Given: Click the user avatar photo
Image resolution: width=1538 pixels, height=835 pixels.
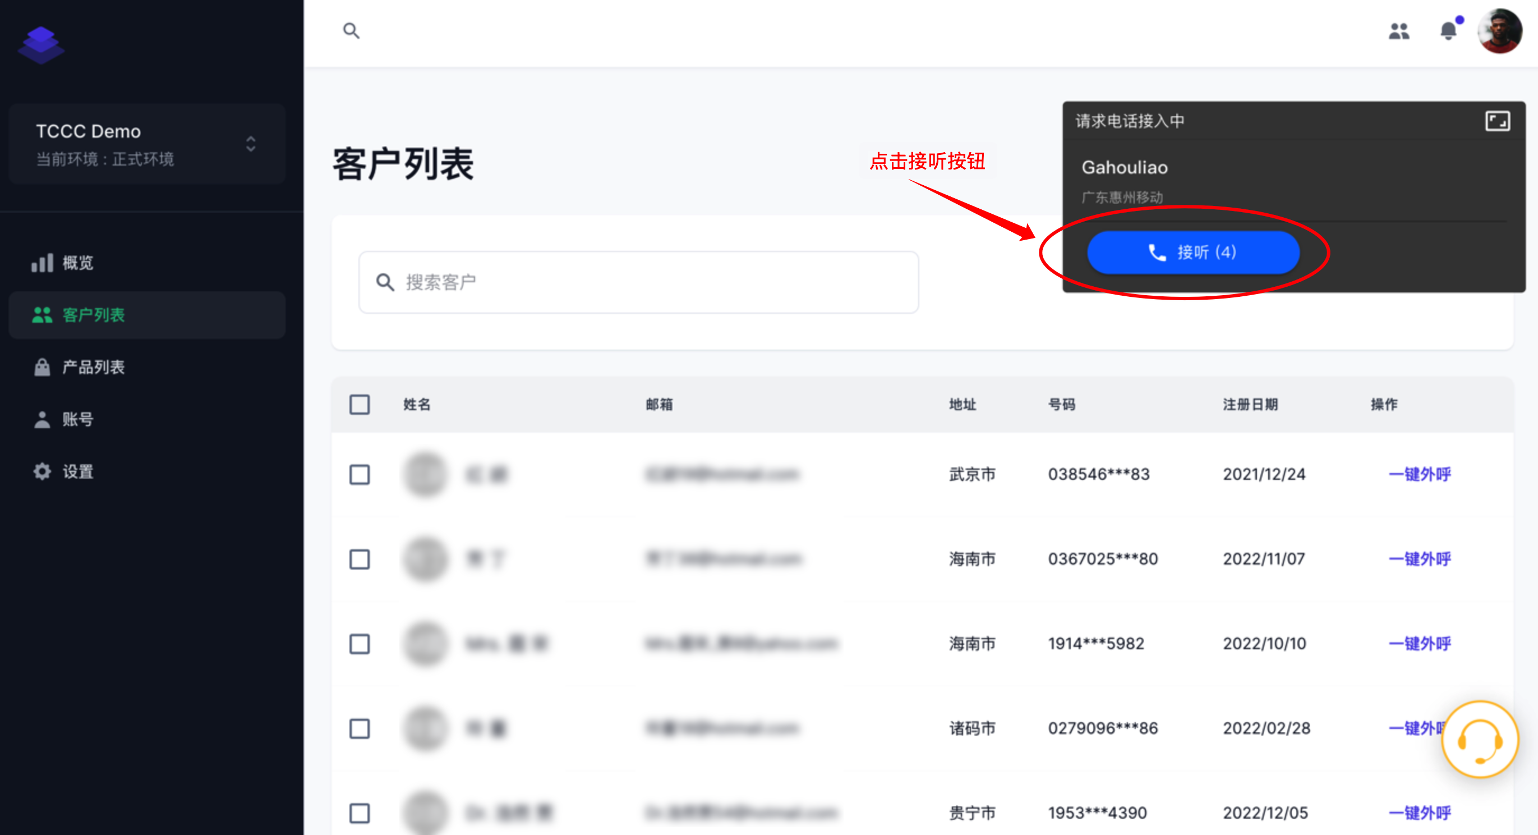Looking at the screenshot, I should (1499, 30).
